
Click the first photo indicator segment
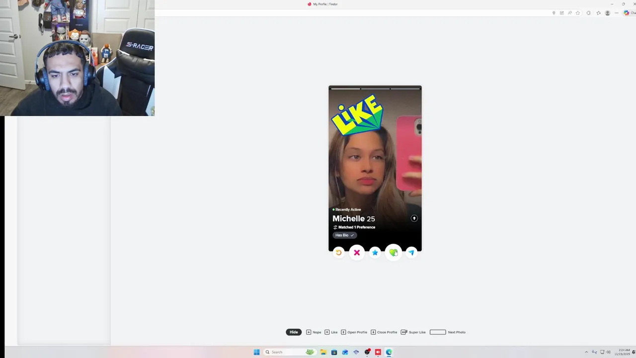345,89
